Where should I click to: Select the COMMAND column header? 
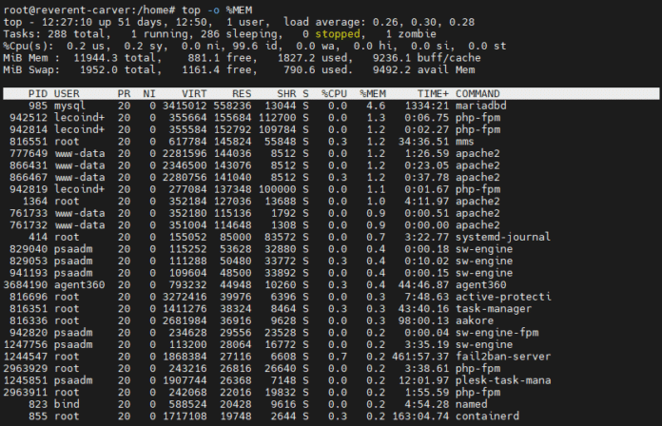coord(477,94)
